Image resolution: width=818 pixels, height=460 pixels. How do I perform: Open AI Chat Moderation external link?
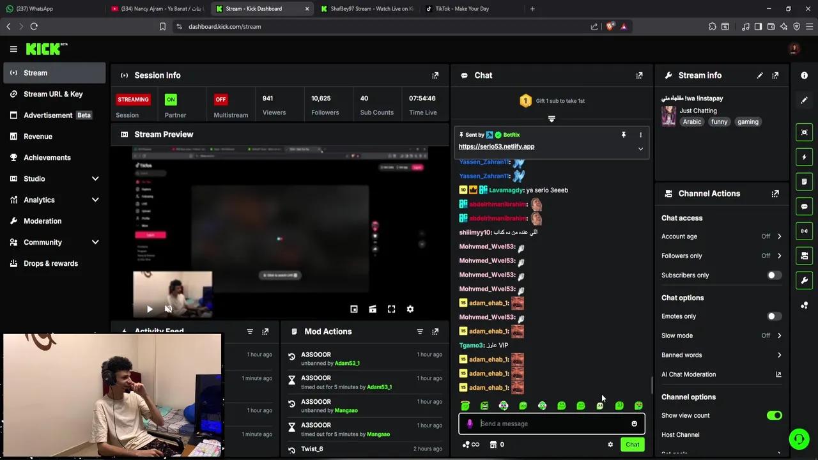tap(778, 374)
